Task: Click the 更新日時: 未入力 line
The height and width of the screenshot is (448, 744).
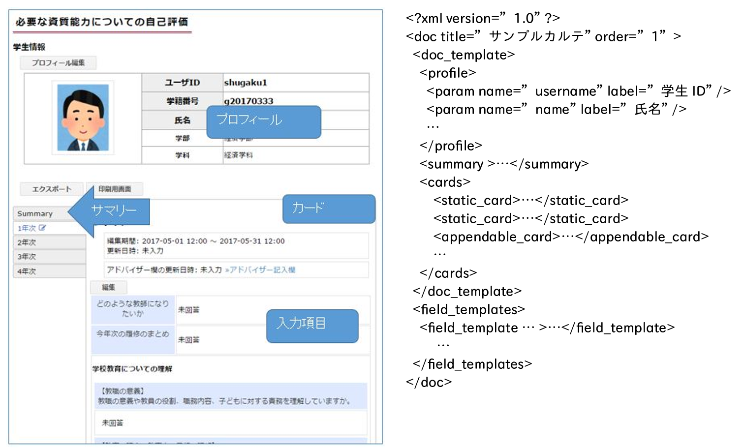Action: [135, 251]
